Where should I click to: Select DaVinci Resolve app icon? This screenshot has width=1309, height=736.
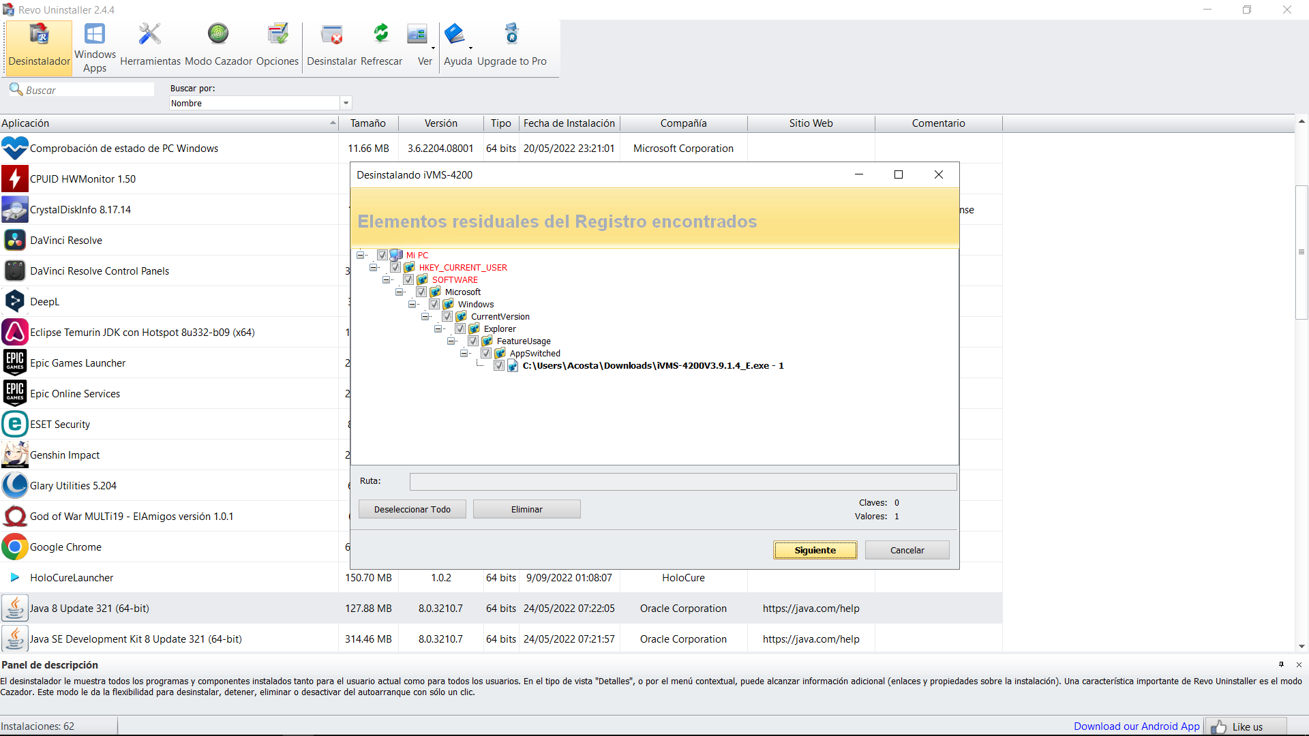coord(14,240)
